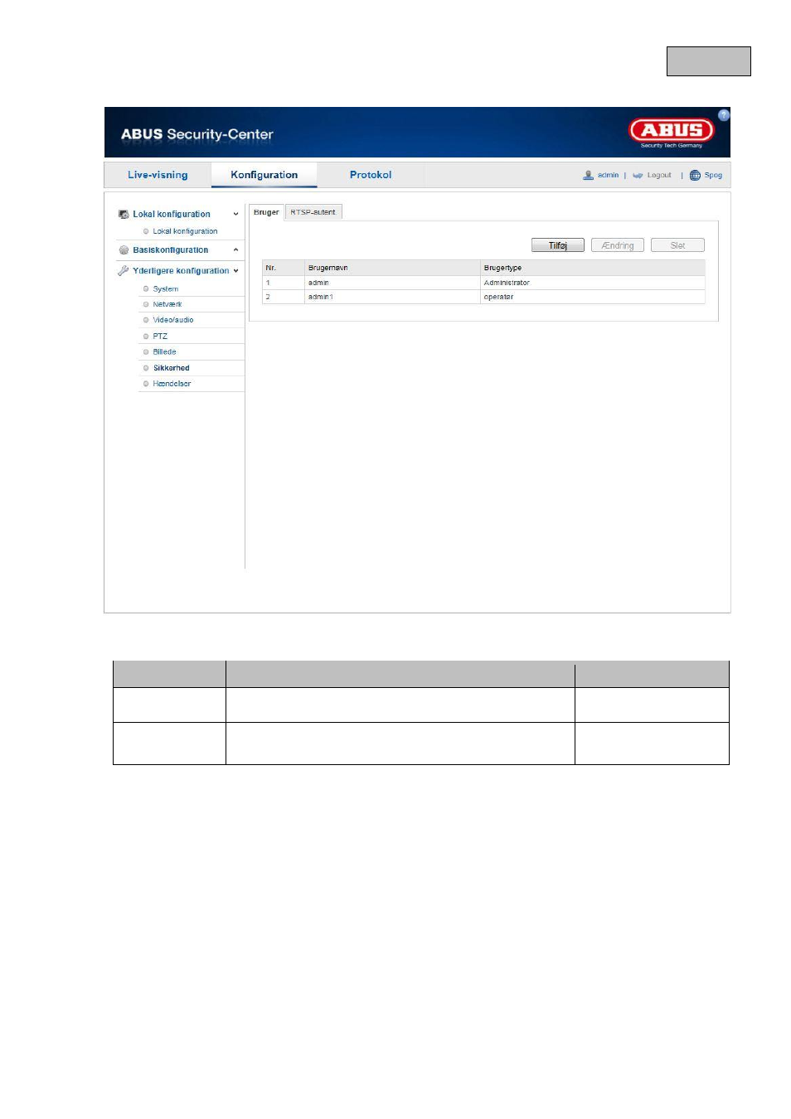The width and height of the screenshot is (791, 1119).
Task: Collapse the Lokal konfiguration section chevron
Action: click(235, 214)
